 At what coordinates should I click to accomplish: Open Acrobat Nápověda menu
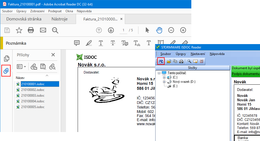coord(84,11)
